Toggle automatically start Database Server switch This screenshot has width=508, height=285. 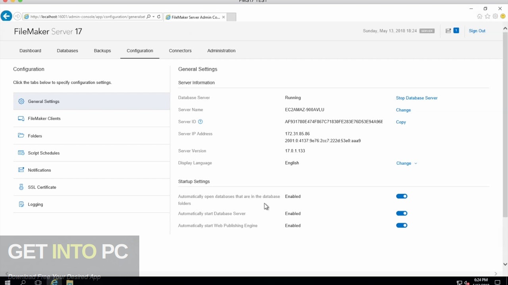(x=402, y=213)
